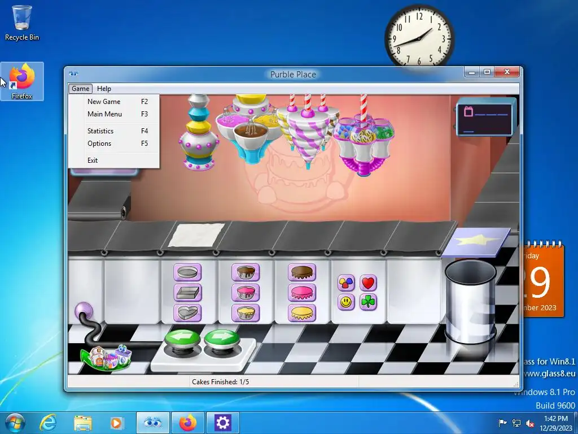Click the star shipping pad
This screenshot has width=578, height=434.
[x=476, y=242]
